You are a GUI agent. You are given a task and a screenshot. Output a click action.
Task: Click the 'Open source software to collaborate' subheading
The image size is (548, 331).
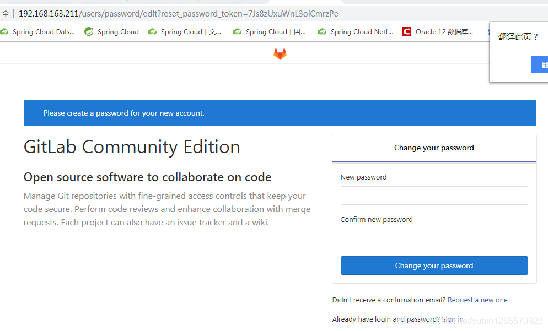pos(148,177)
